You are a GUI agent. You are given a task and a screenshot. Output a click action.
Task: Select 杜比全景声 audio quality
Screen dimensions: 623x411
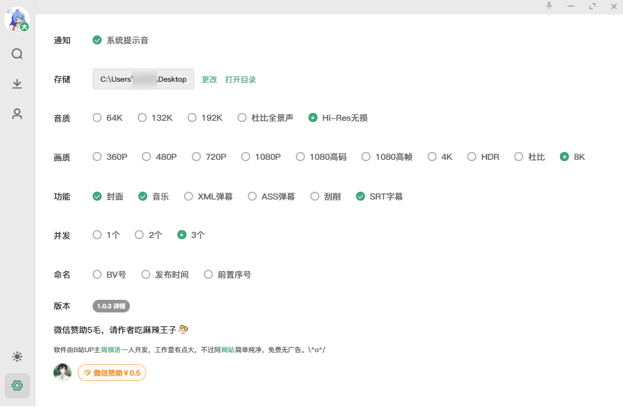(x=242, y=118)
